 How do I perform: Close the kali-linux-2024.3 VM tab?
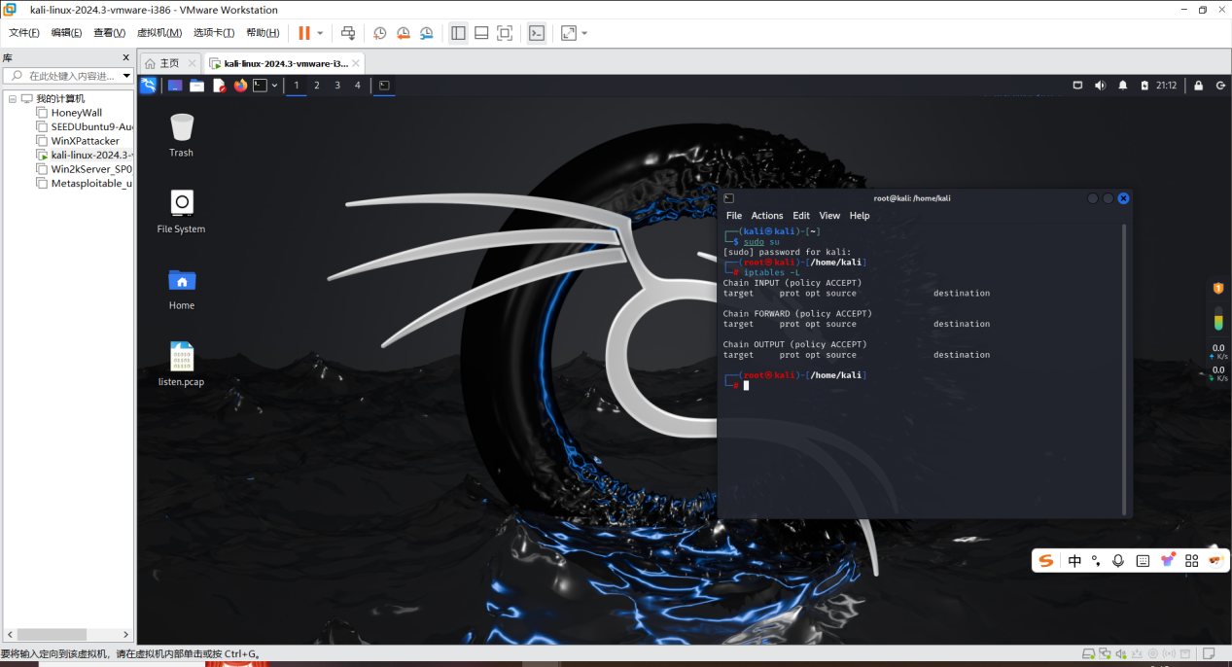tap(357, 63)
